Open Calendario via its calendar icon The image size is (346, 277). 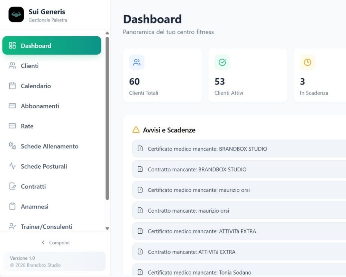click(x=12, y=86)
